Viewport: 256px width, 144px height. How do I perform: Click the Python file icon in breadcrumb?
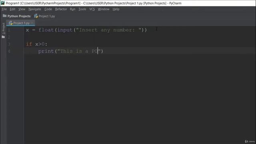coord(36,16)
